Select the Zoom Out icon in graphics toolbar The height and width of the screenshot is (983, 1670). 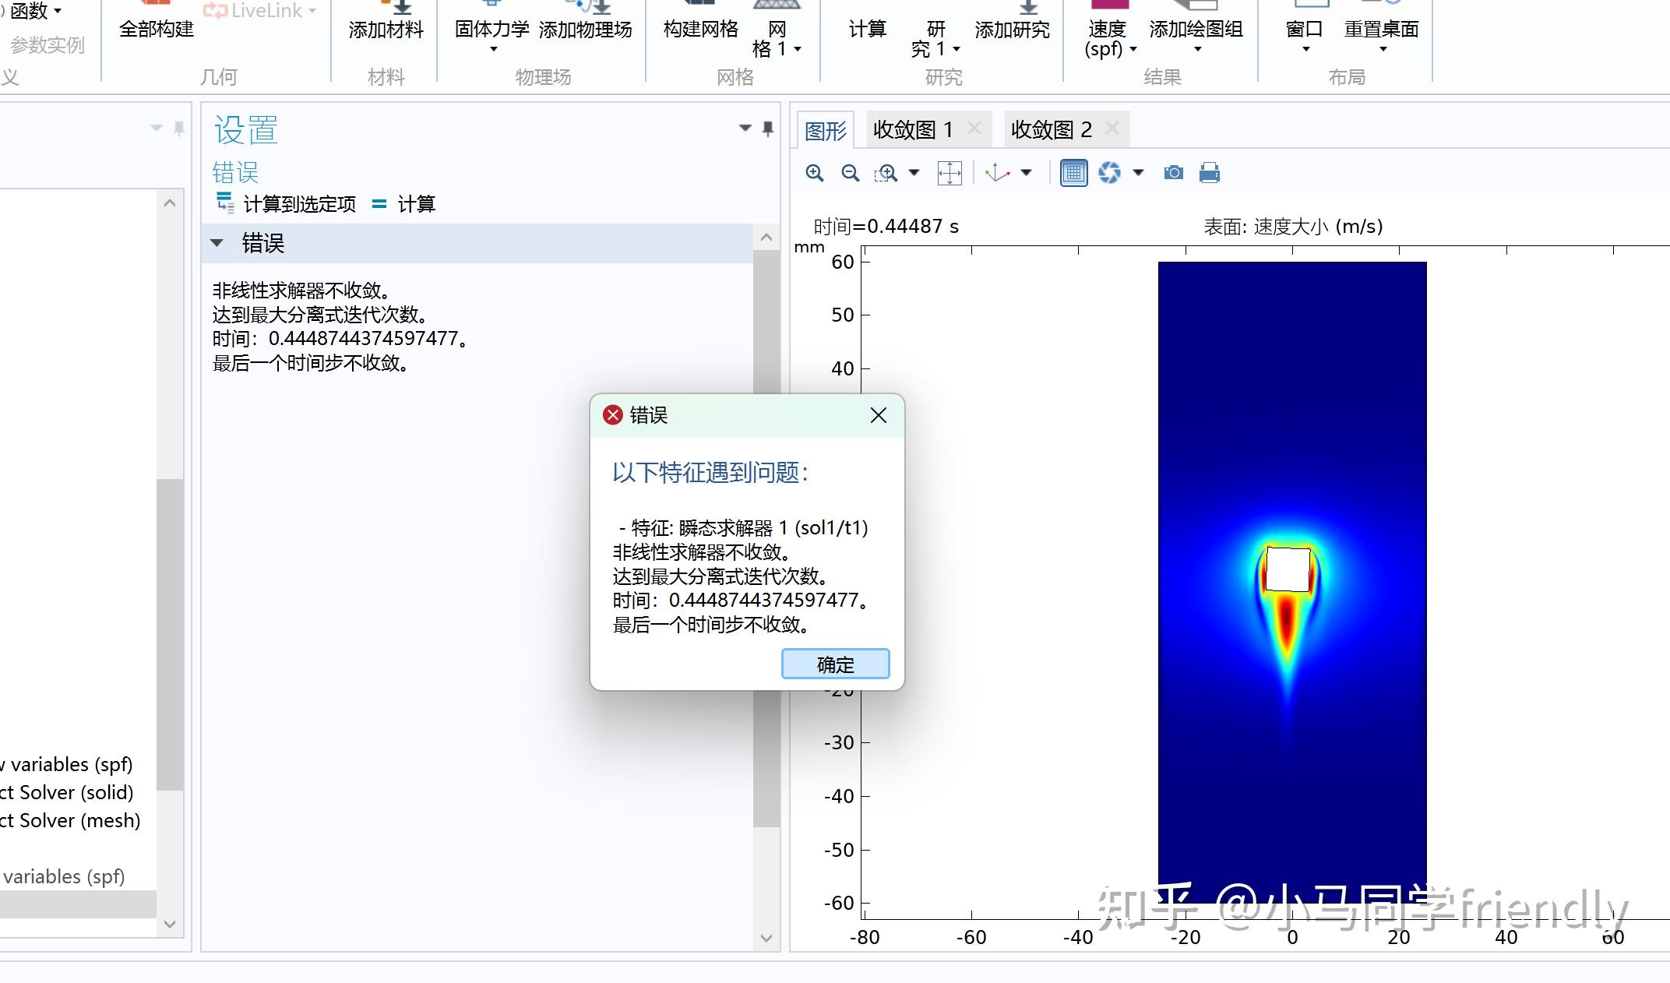851,172
